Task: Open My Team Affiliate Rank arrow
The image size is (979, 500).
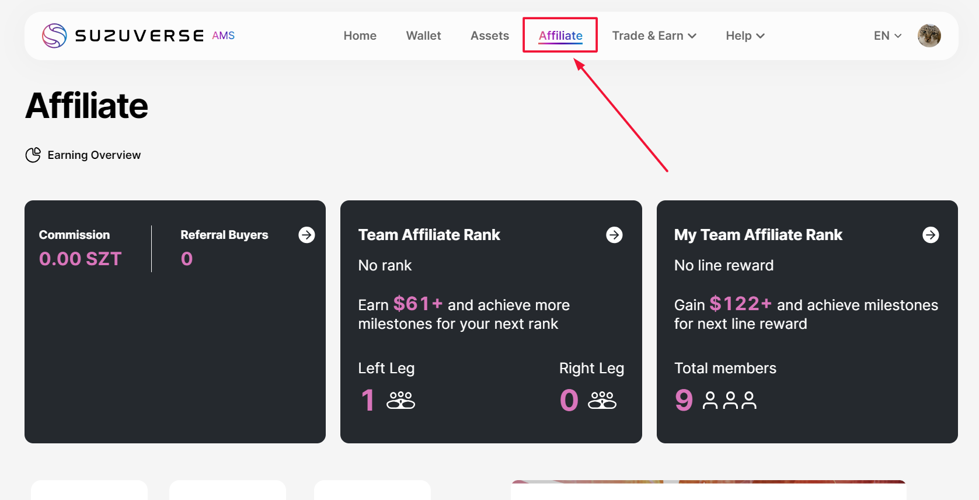Action: pyautogui.click(x=931, y=235)
